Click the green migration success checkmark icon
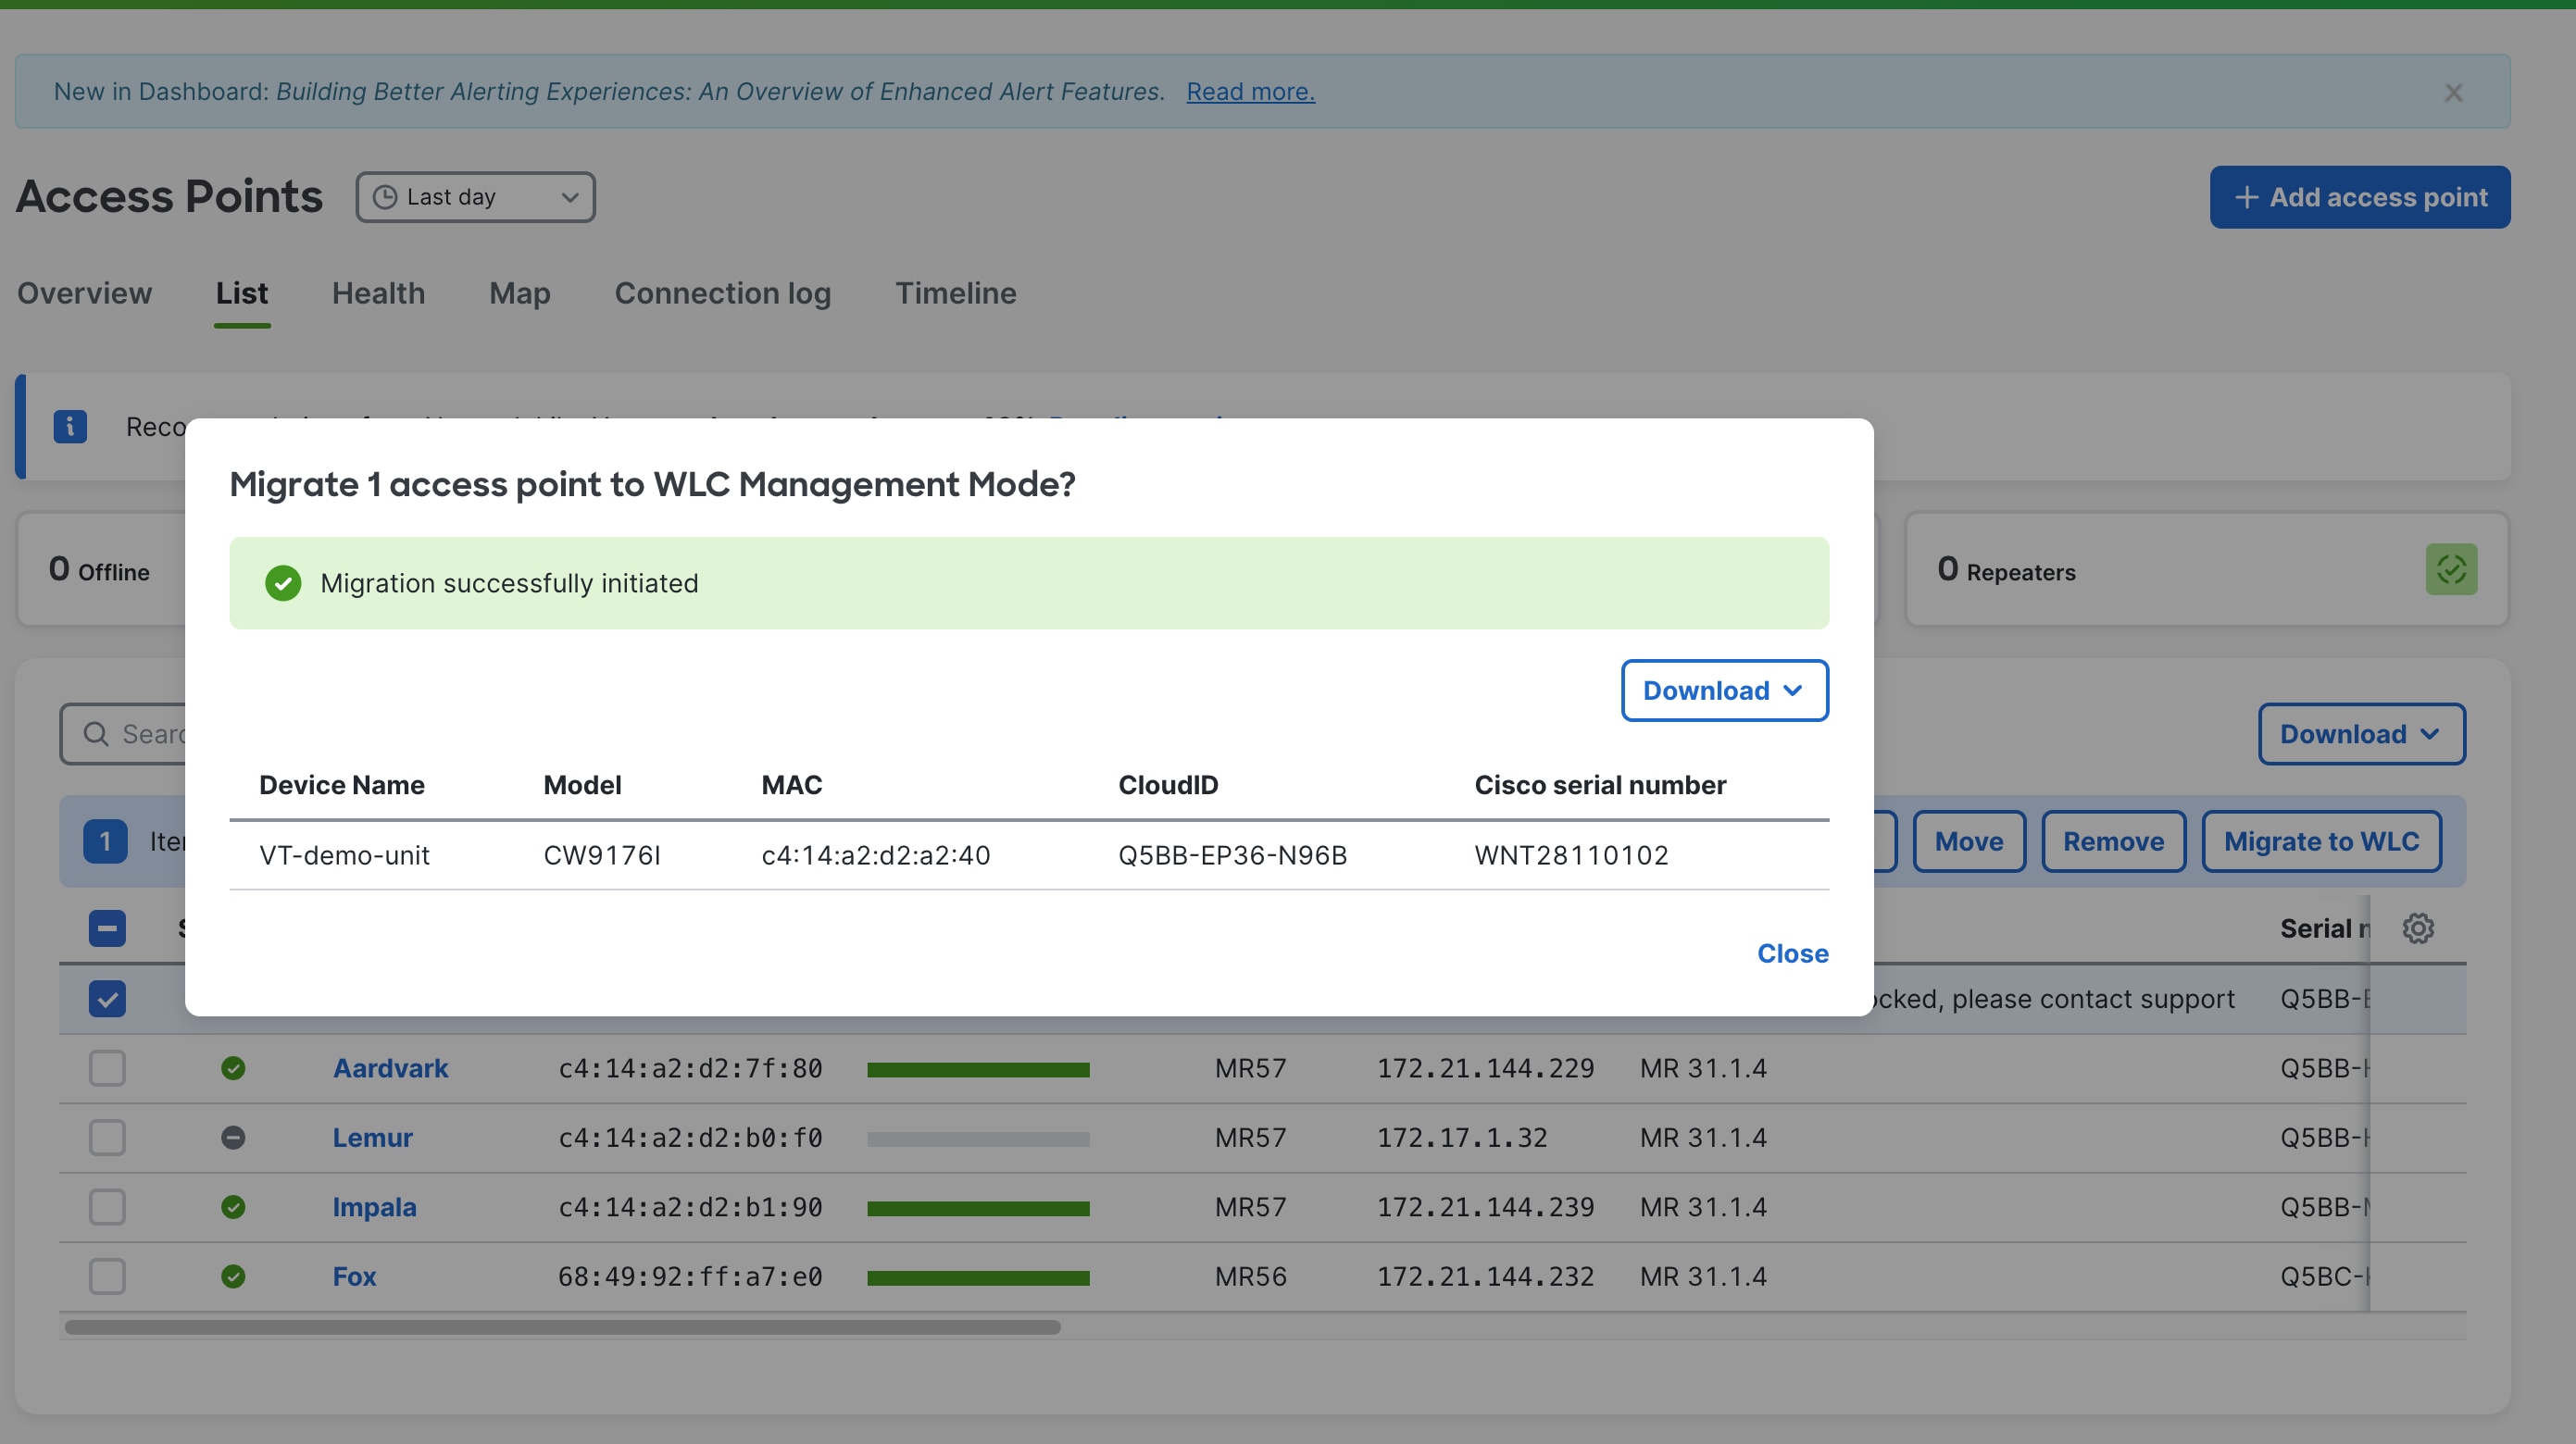This screenshot has height=1444, width=2576. click(x=283, y=583)
